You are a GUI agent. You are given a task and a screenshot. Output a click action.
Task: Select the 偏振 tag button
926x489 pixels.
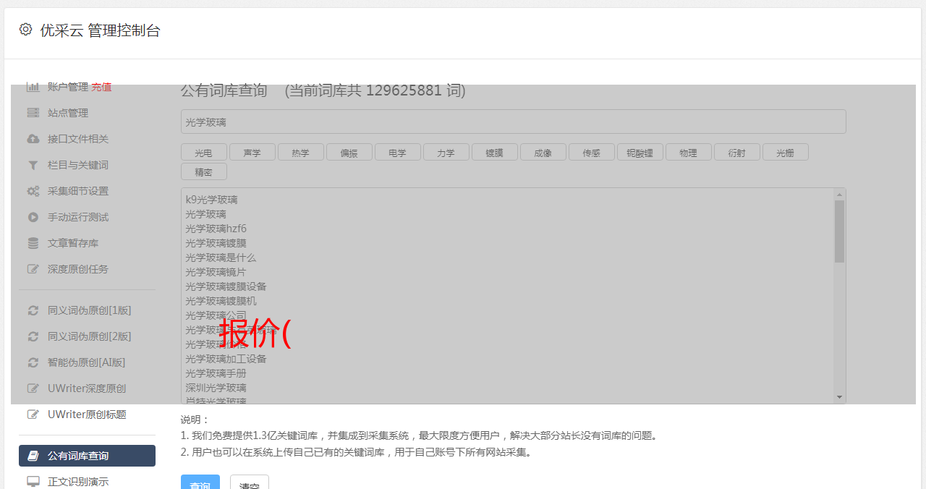coord(349,153)
